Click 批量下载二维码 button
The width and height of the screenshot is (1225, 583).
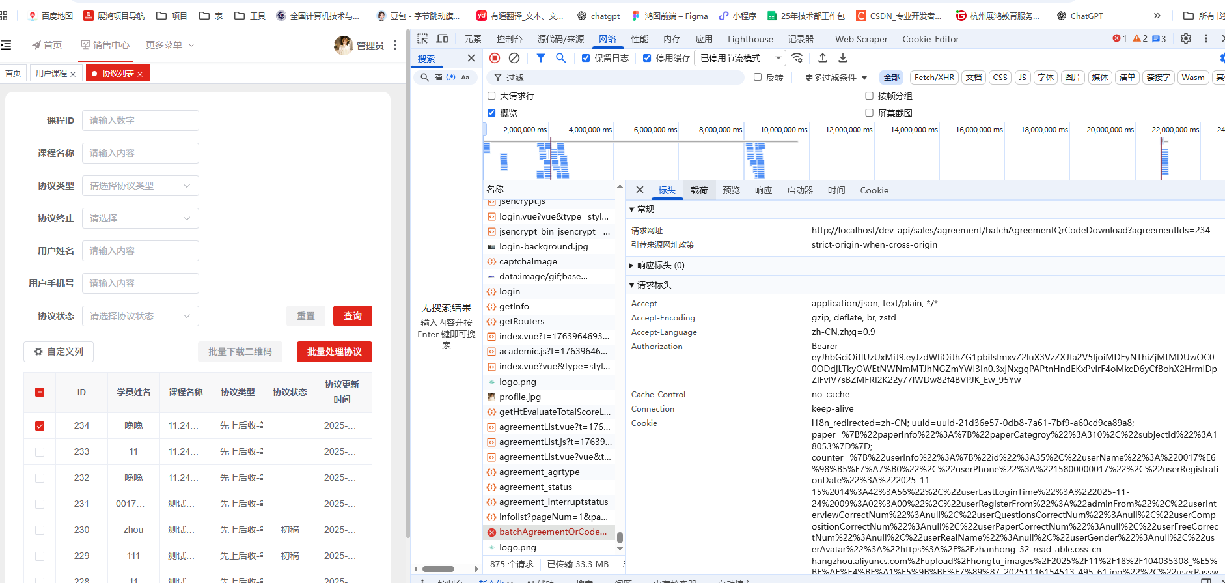[x=240, y=352]
